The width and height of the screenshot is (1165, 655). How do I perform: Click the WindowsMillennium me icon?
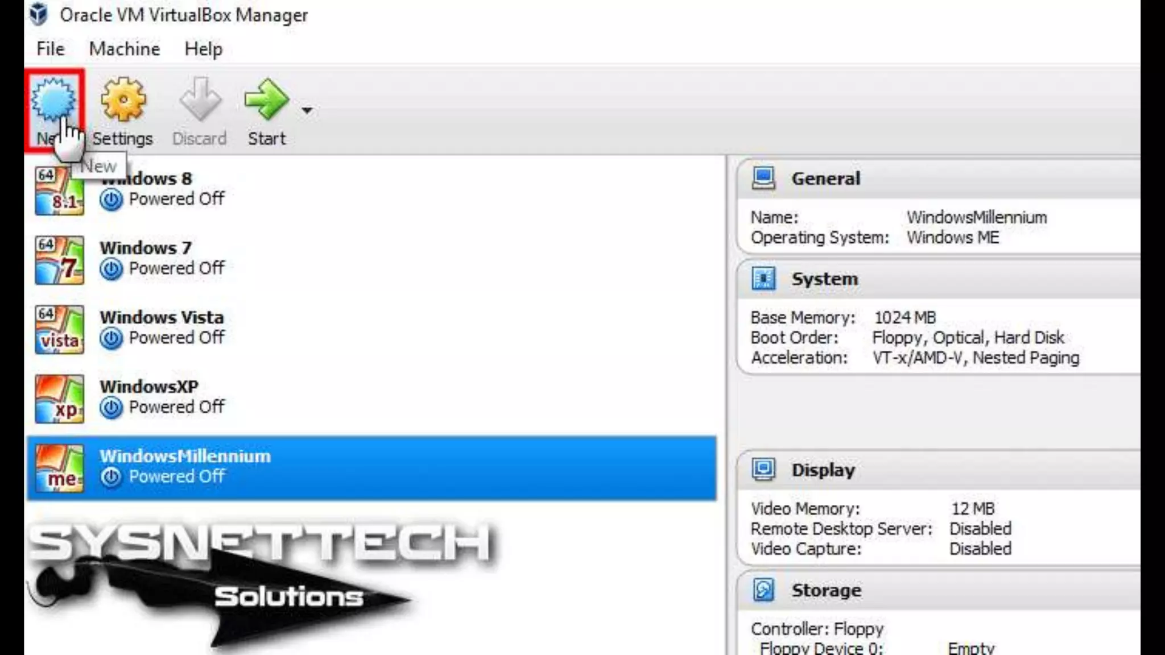(x=59, y=469)
